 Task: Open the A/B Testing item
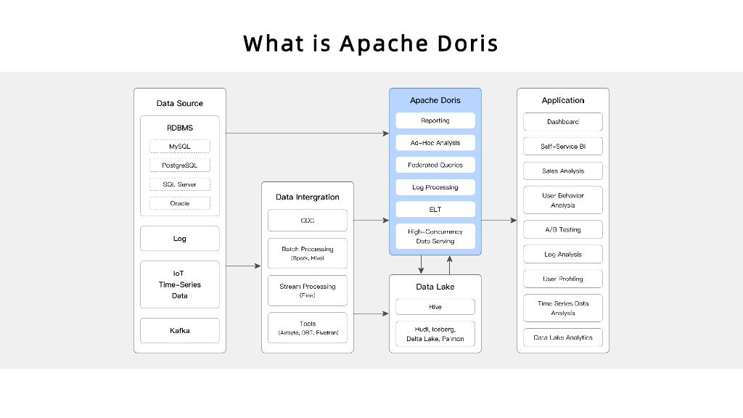coord(562,229)
